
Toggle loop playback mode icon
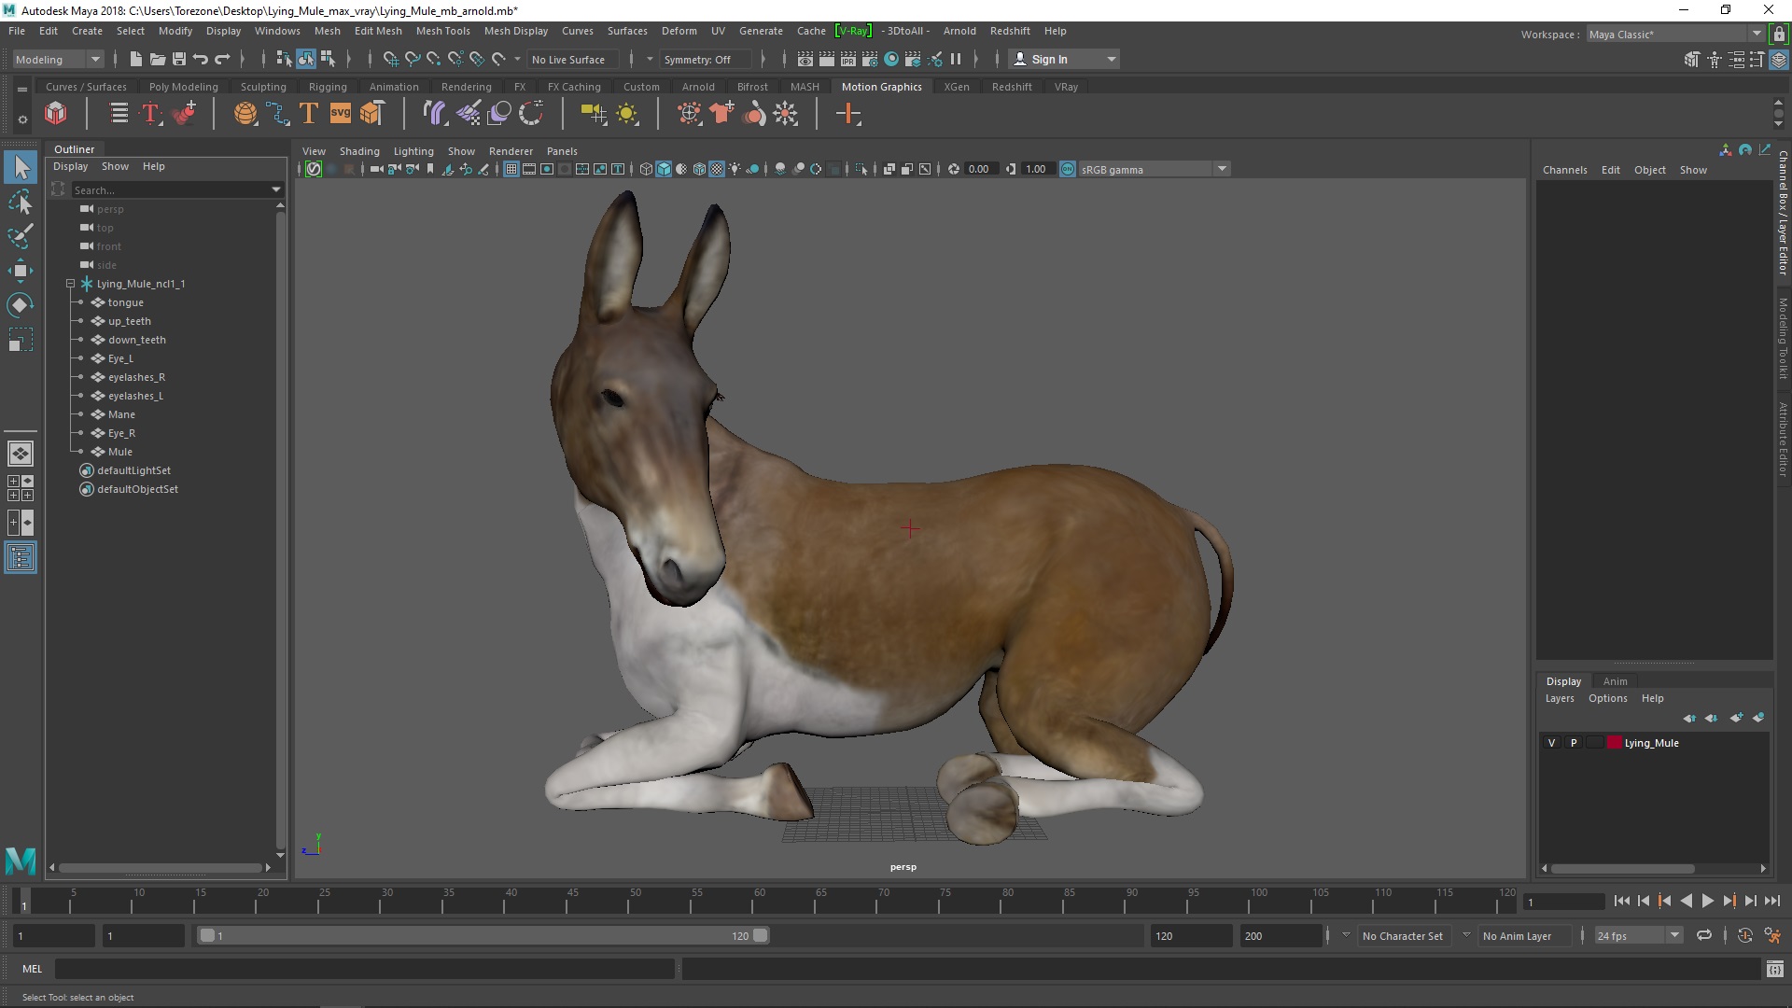[1704, 935]
